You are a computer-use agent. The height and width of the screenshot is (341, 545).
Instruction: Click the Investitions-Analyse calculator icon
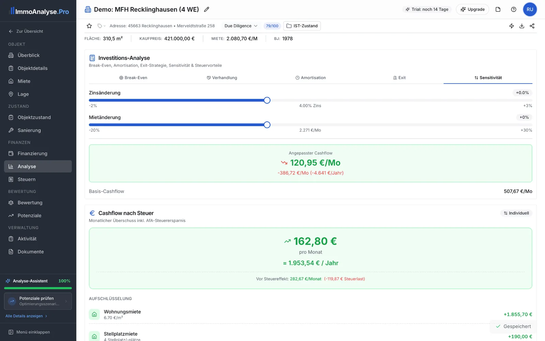pos(92,58)
